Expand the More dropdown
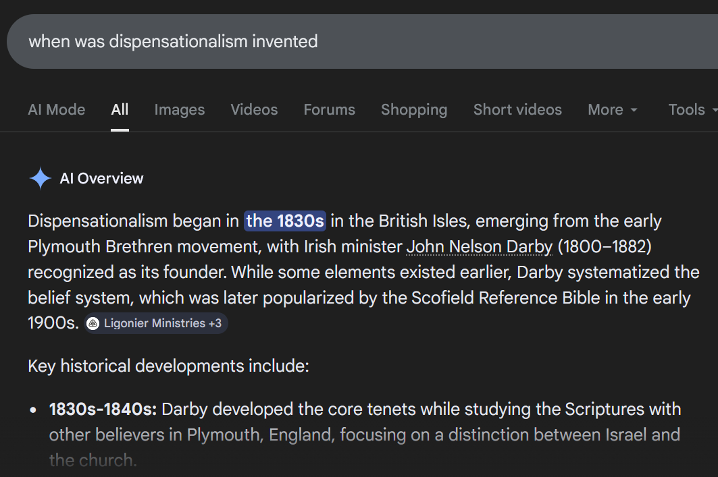The height and width of the screenshot is (477, 718). (x=613, y=110)
